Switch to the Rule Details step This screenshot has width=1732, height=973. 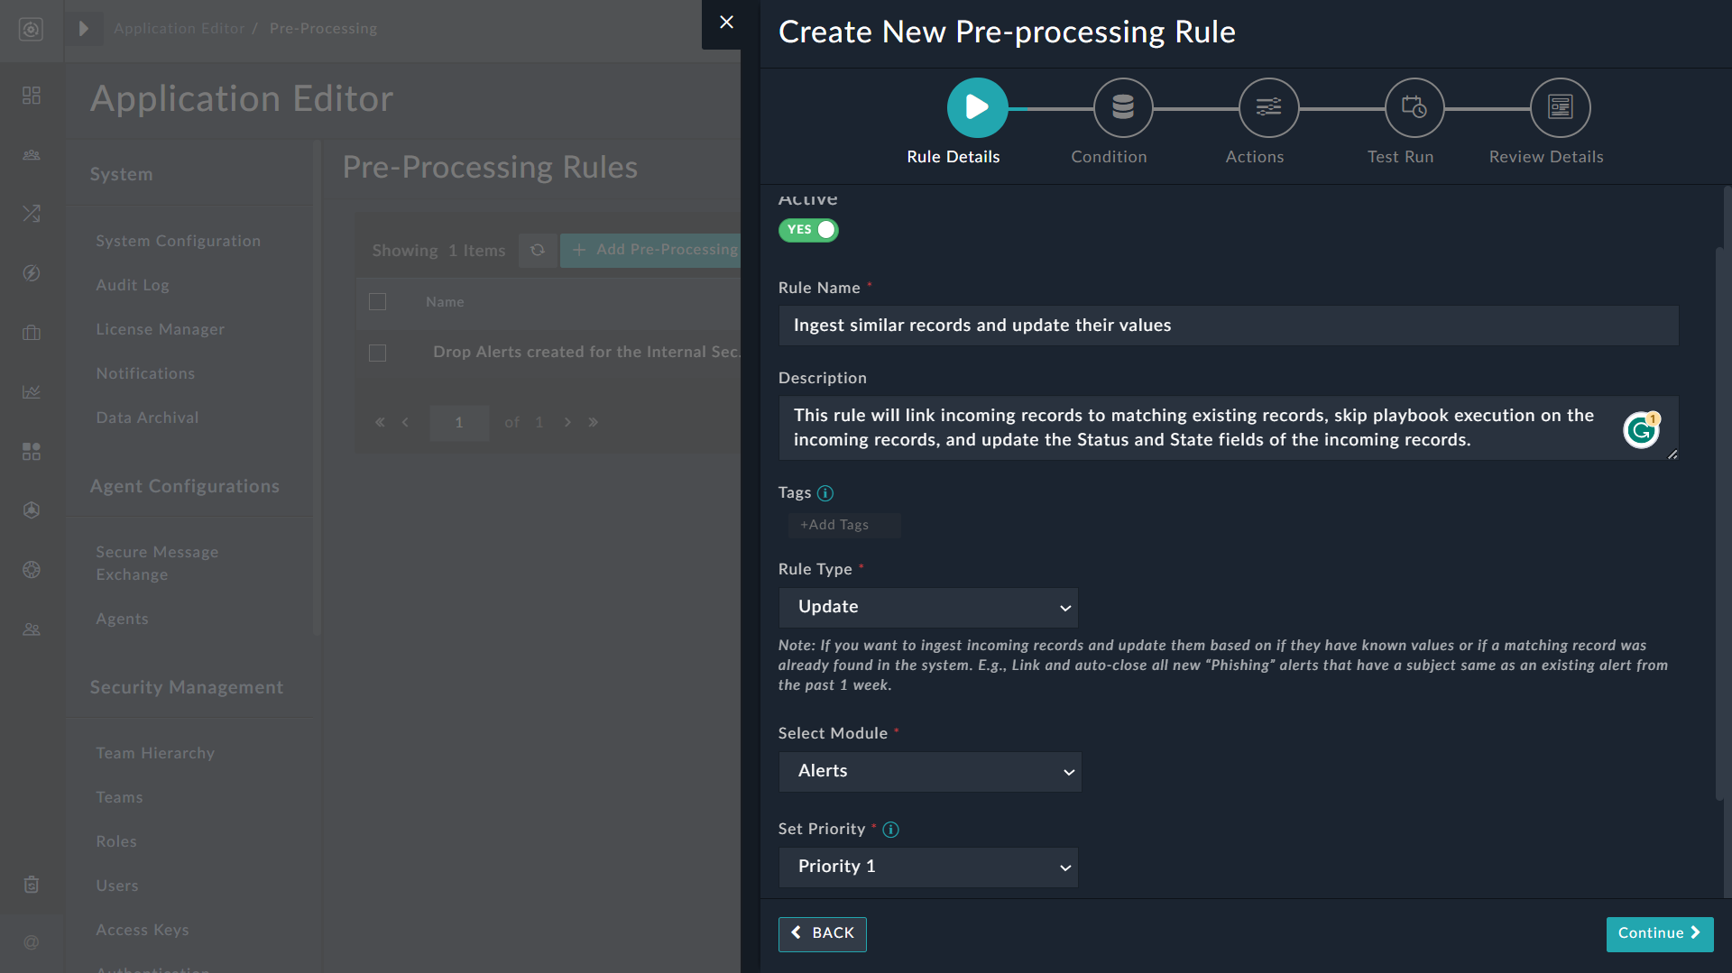click(977, 106)
